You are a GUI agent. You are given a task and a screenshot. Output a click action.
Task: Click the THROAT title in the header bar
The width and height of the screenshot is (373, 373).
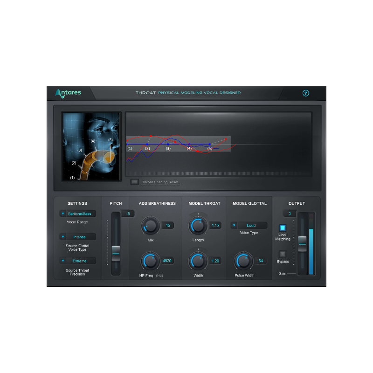146,93
